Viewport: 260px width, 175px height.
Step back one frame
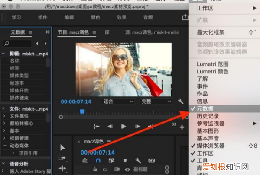[x=110, y=127]
